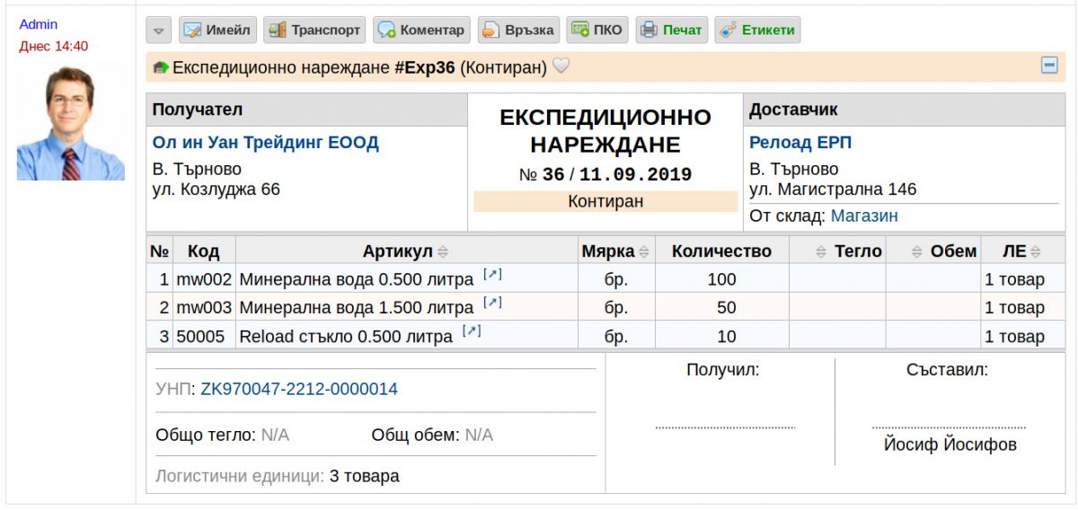Add a comment with Коментар button
Viewport: 1078px width, 510px height.
421,30
